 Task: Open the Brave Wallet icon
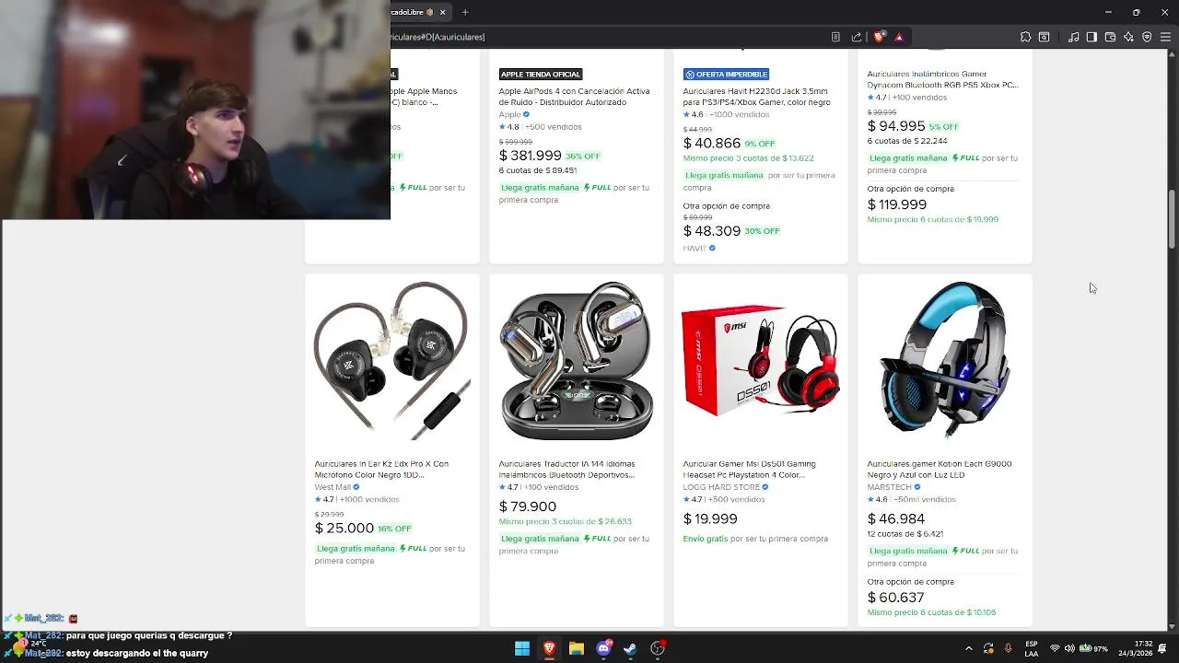[x=1110, y=37]
